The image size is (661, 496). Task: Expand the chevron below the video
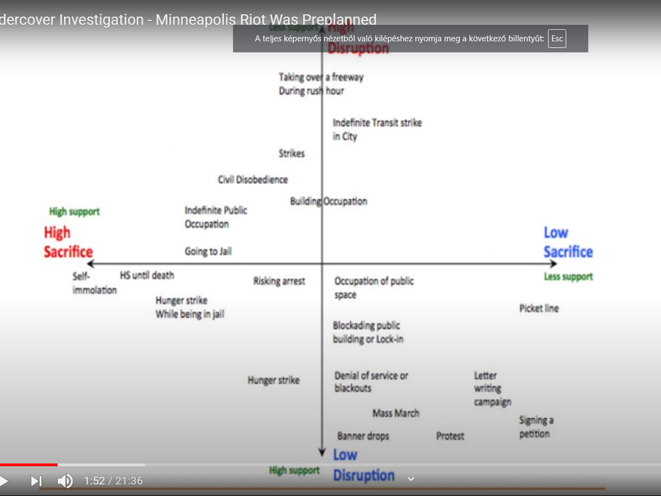(410, 479)
